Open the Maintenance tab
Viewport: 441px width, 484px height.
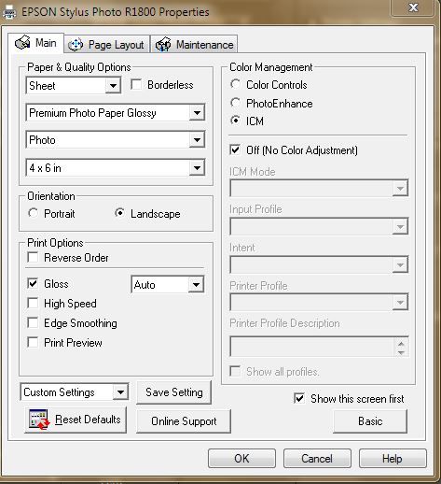pos(194,45)
